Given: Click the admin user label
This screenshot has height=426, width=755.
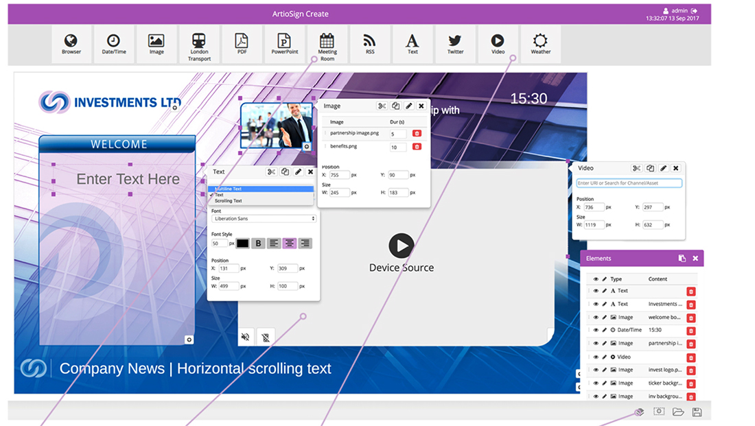Looking at the screenshot, I should (x=679, y=10).
